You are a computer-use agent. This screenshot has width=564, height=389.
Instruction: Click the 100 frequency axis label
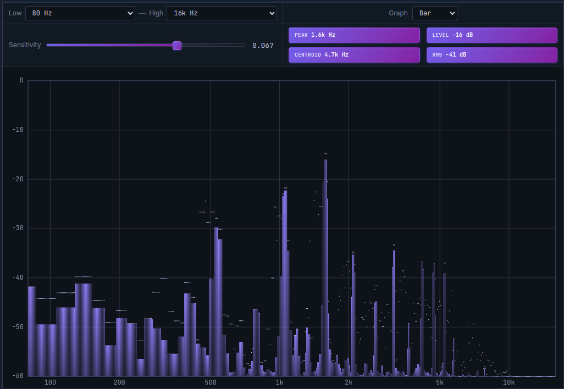50,382
